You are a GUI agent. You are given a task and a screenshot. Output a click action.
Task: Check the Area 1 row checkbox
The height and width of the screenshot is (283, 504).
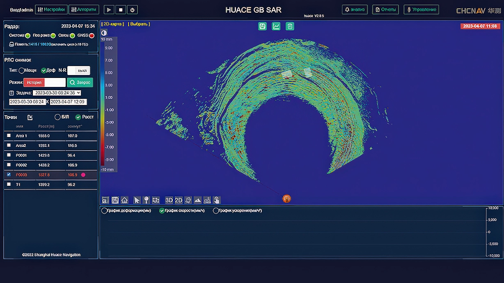click(9, 135)
